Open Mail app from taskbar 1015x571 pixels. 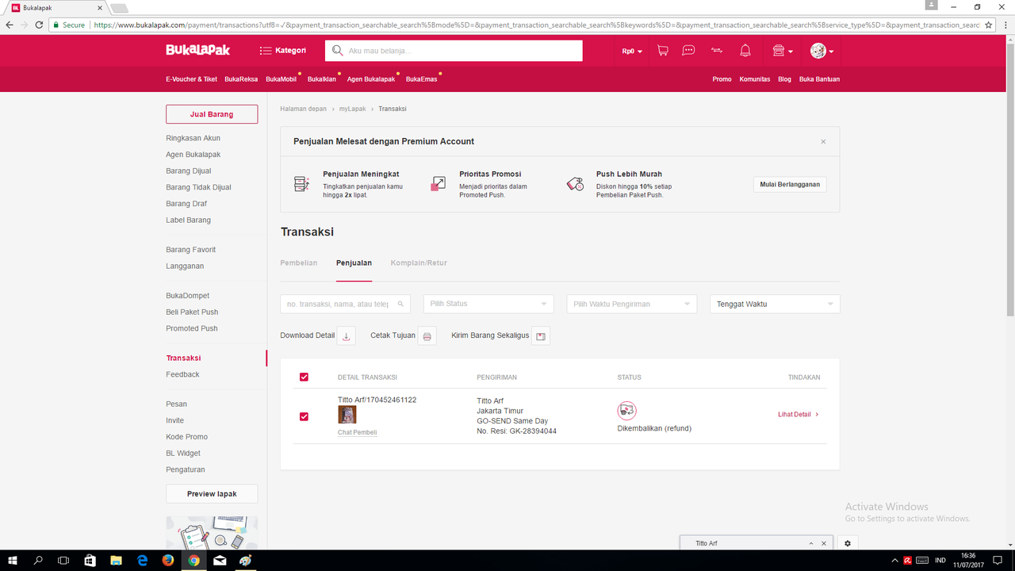pos(220,561)
